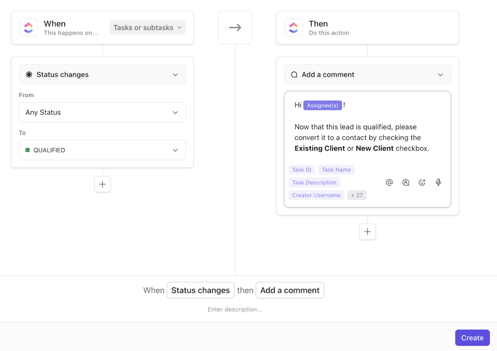Expand the +27 hidden field tokens
Image resolution: width=497 pixels, height=351 pixels.
click(357, 195)
